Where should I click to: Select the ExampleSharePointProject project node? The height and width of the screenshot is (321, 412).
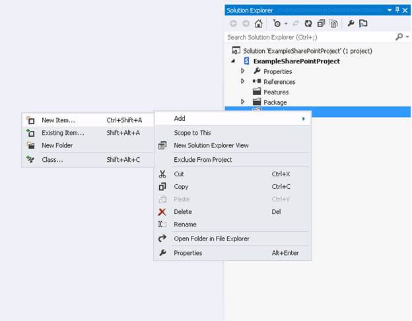(x=296, y=61)
